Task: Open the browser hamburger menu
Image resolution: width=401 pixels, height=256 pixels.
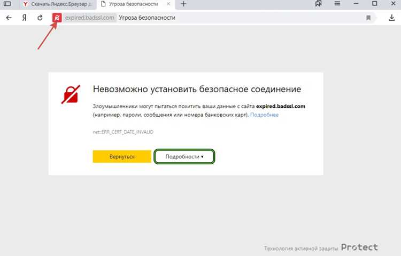Action: point(337,4)
